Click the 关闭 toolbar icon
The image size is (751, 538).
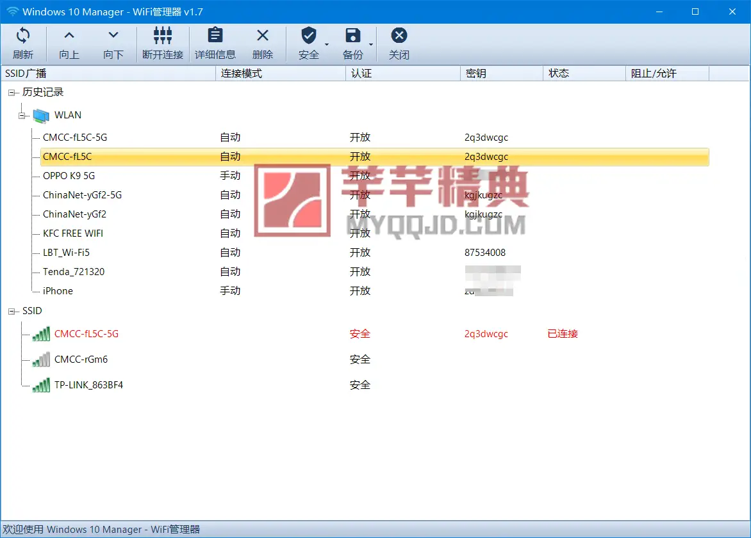399,35
